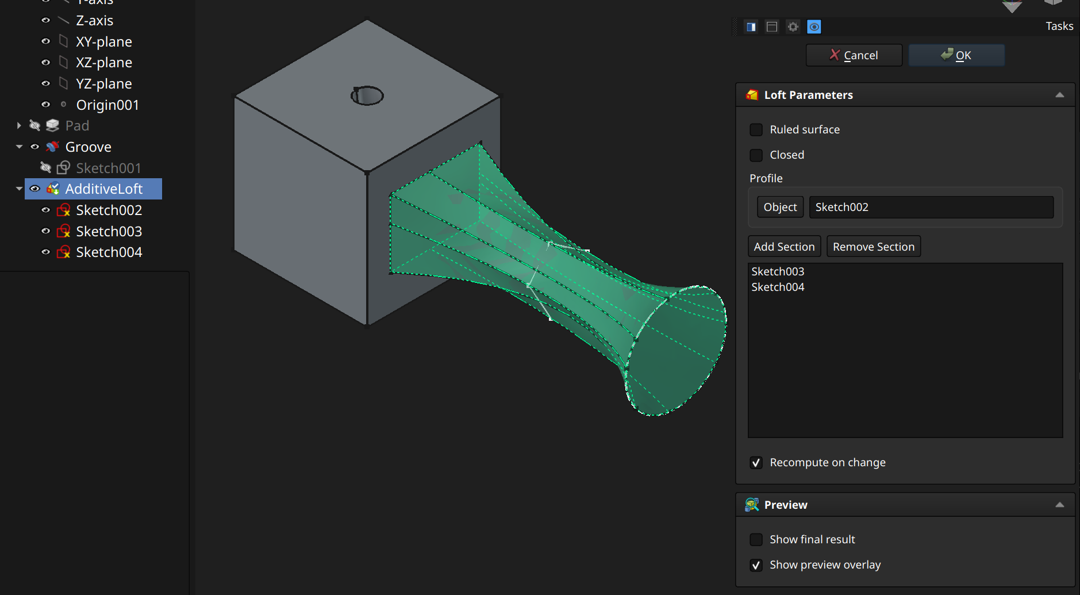Toggle visibility eye of Sketch004
The height and width of the screenshot is (595, 1080).
tap(46, 252)
